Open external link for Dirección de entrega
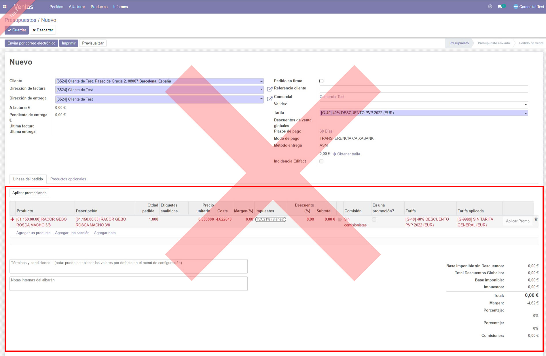This screenshot has width=546, height=356. click(x=270, y=99)
